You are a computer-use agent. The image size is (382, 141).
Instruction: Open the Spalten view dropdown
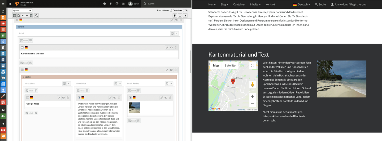[x=22, y=11]
